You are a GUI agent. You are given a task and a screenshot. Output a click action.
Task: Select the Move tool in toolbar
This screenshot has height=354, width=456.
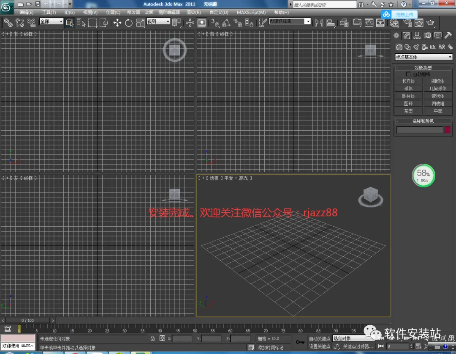click(x=117, y=23)
